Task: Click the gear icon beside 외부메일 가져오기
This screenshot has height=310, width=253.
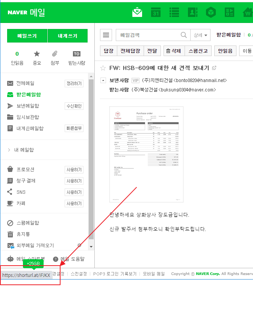Action: (x=79, y=245)
